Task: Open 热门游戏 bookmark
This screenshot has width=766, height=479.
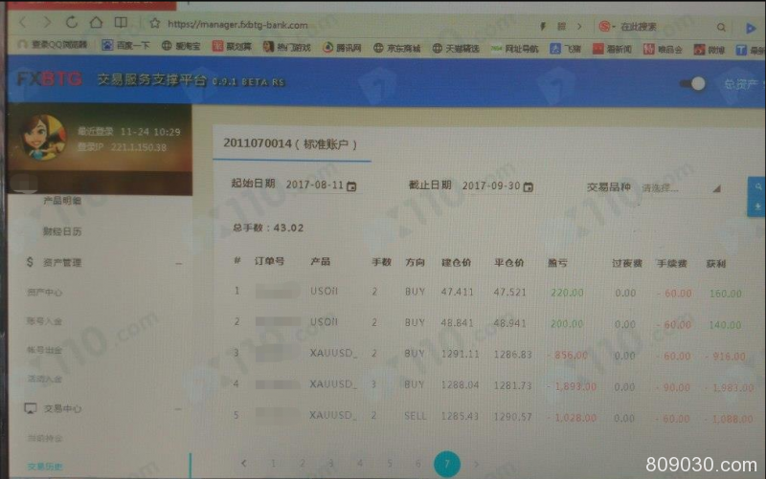Action: (286, 47)
